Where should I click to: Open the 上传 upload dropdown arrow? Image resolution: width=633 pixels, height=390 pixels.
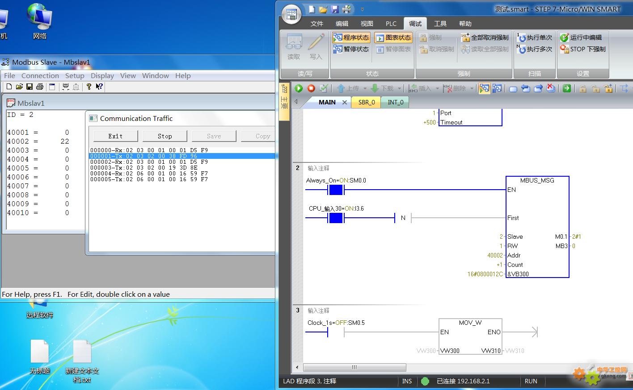click(x=365, y=88)
